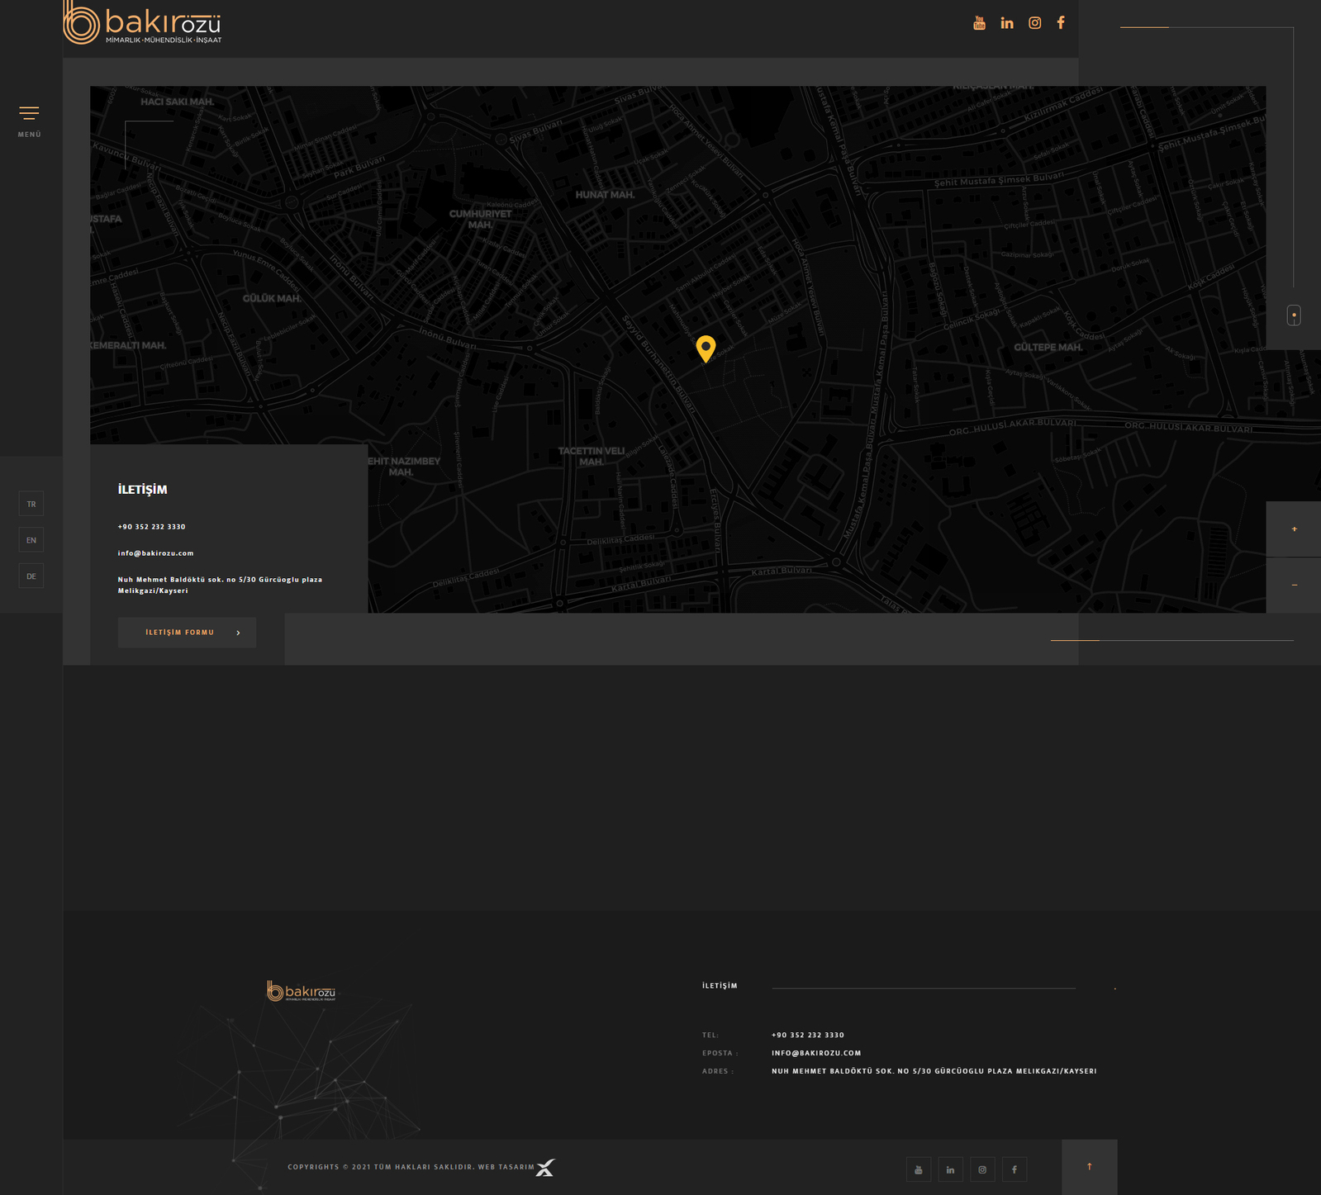This screenshot has height=1195, width=1321.
Task: Click the HACI SAKİ MAH. map label
Action: [x=177, y=102]
